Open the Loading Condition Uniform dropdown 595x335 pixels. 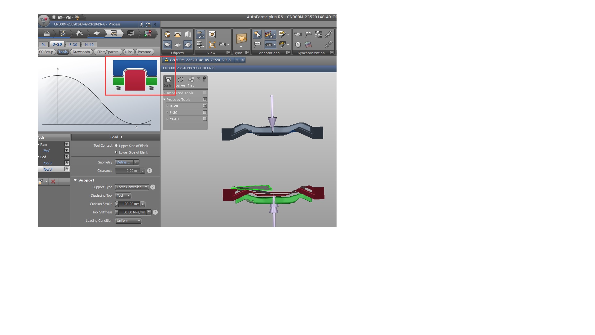(x=128, y=221)
